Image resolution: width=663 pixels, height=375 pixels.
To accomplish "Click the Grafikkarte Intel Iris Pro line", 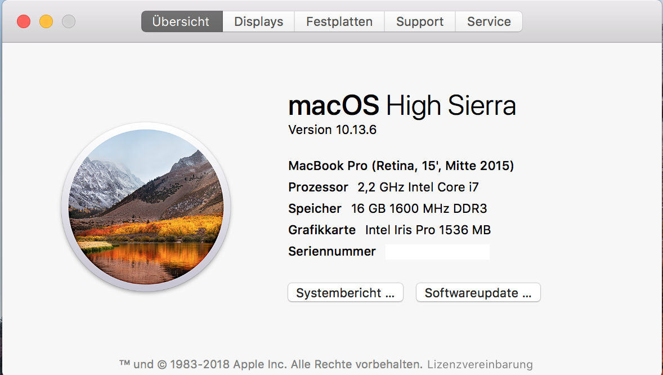I will 389,230.
